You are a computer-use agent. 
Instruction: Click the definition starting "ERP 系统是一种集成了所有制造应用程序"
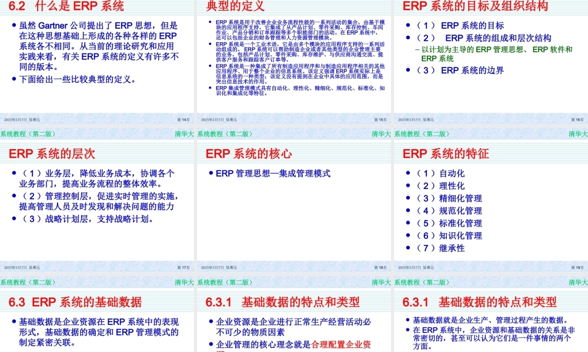(x=300, y=74)
